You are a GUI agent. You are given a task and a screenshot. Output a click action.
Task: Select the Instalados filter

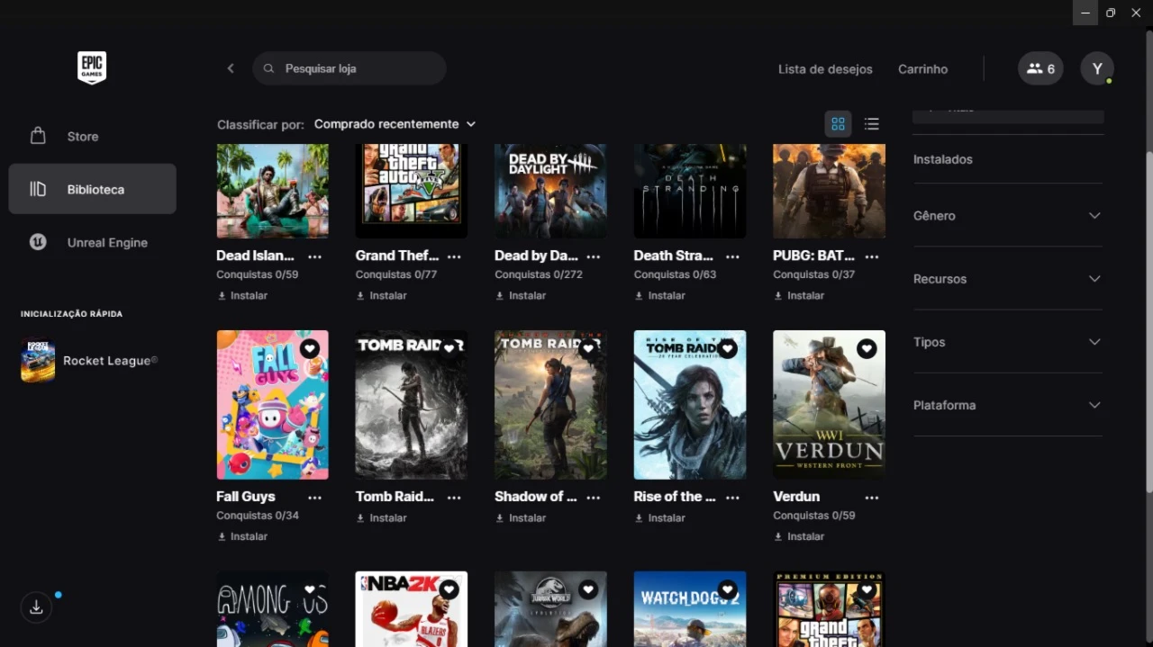(943, 159)
